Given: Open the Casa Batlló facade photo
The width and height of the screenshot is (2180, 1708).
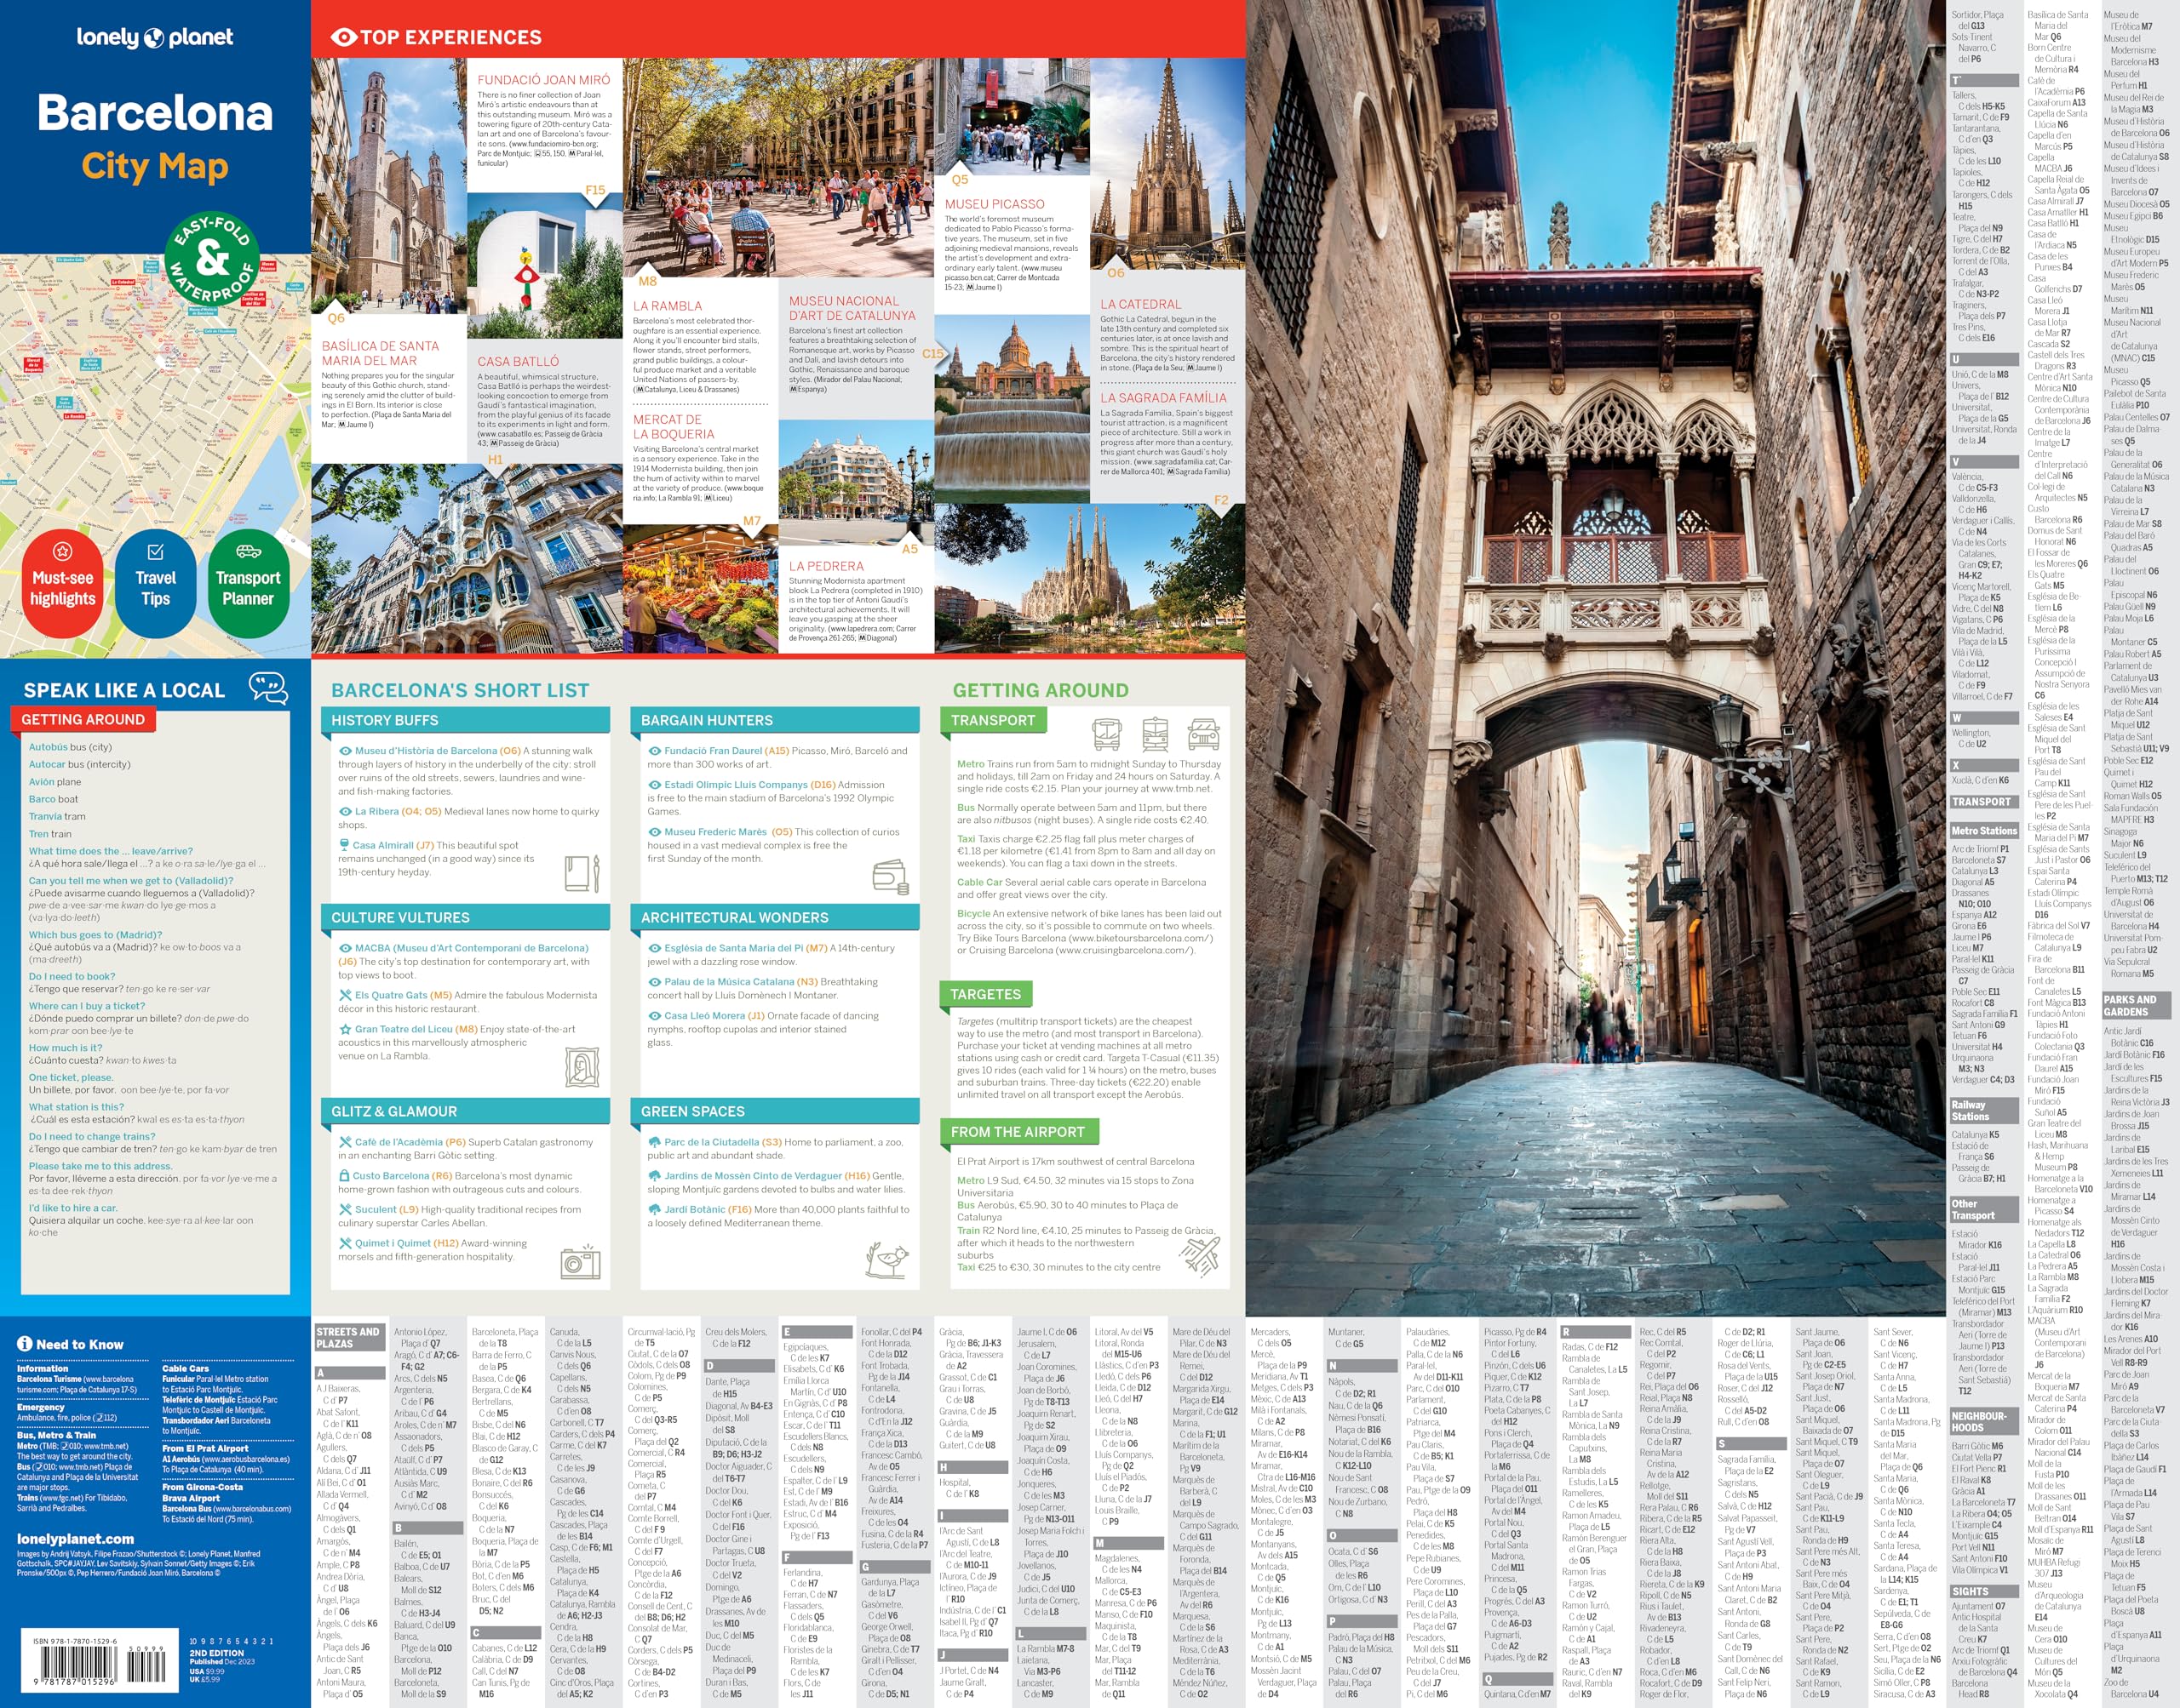Looking at the screenshot, I should coord(468,560).
